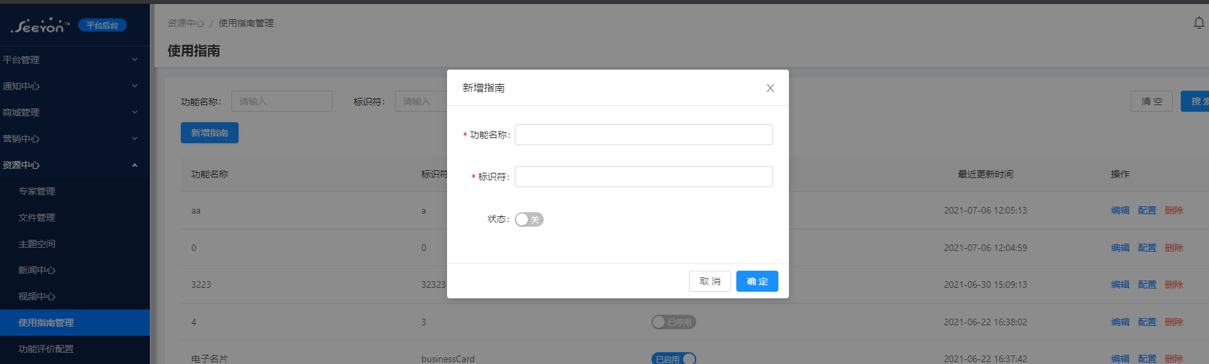Click 配置 in the aa row
The image size is (1209, 364).
click(x=1147, y=210)
